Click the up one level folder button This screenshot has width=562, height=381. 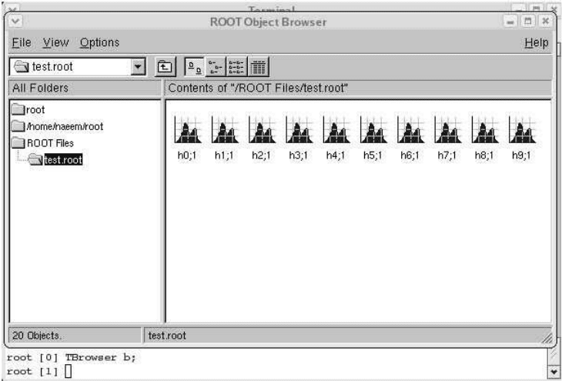[164, 67]
